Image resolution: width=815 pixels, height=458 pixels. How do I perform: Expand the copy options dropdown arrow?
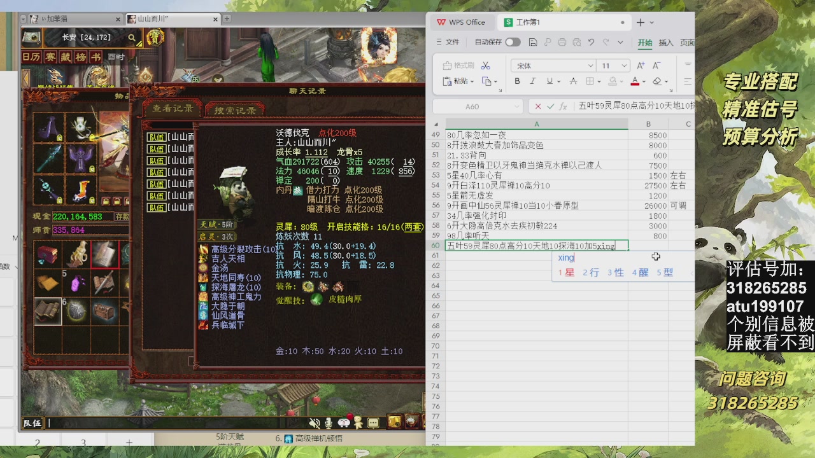[x=496, y=81]
